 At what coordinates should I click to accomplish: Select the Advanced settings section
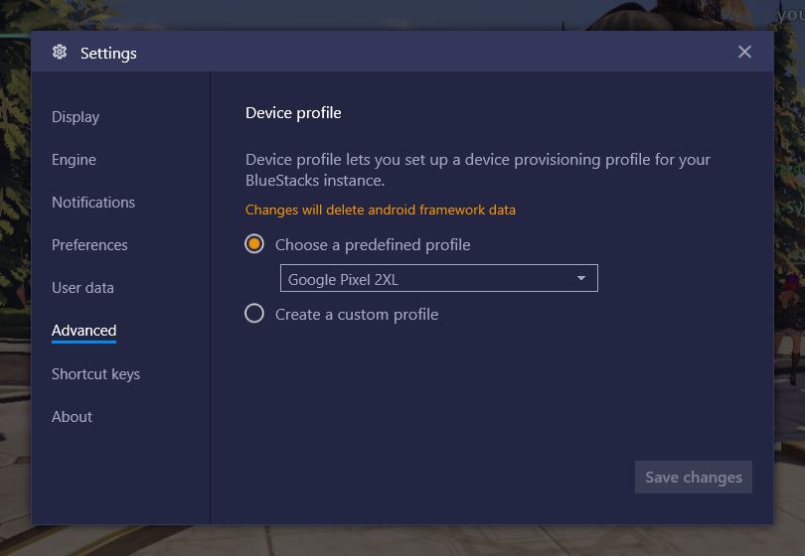pyautogui.click(x=83, y=331)
